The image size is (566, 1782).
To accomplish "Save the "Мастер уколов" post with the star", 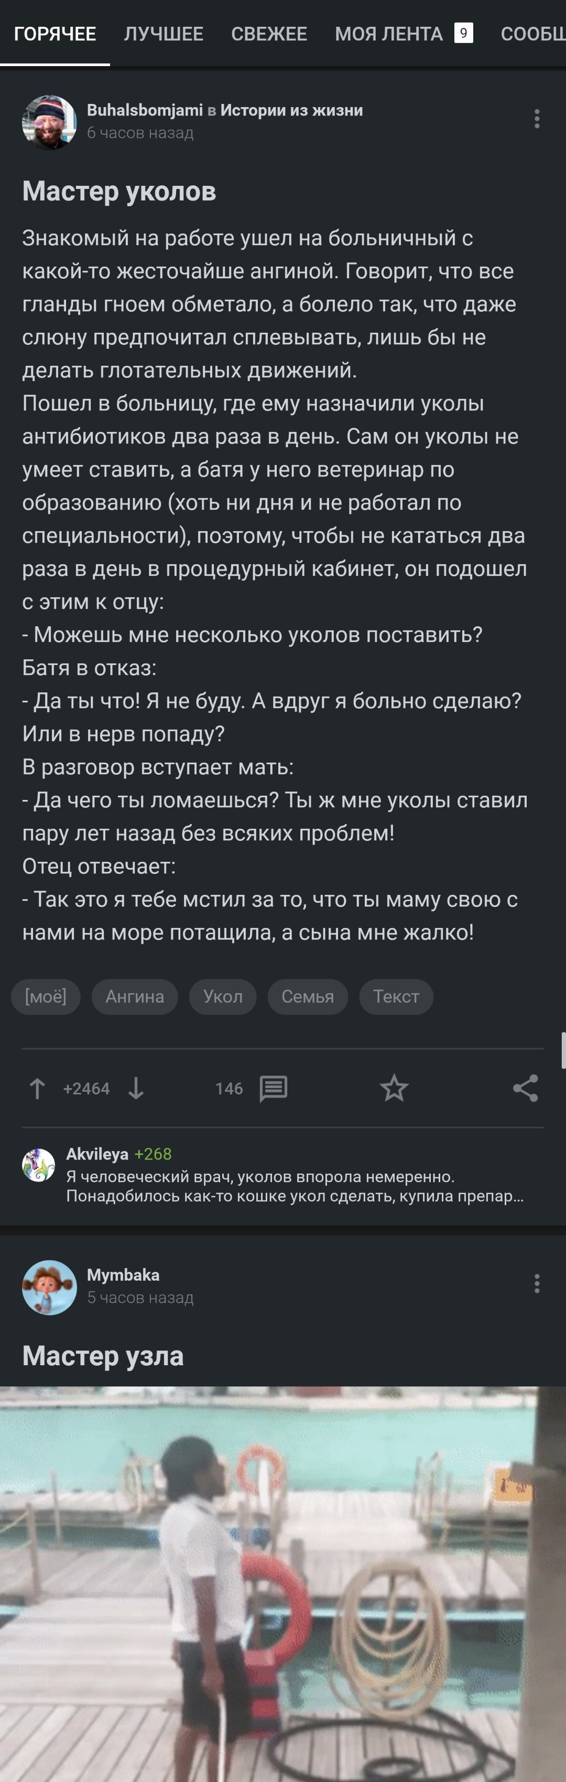I will tap(394, 1089).
